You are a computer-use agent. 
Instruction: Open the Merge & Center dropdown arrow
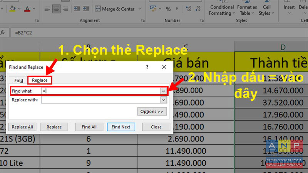pyautogui.click(x=140, y=9)
